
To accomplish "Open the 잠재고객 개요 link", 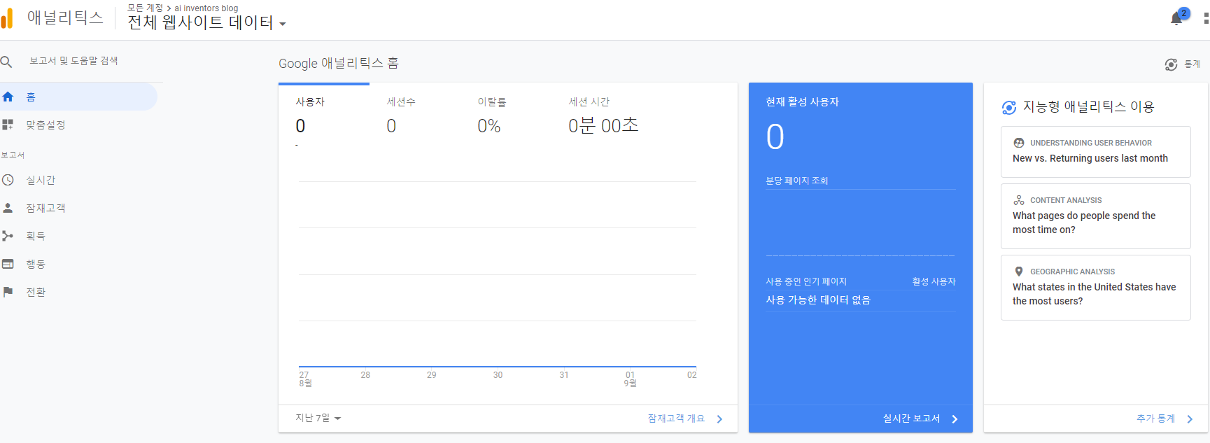I will click(676, 419).
